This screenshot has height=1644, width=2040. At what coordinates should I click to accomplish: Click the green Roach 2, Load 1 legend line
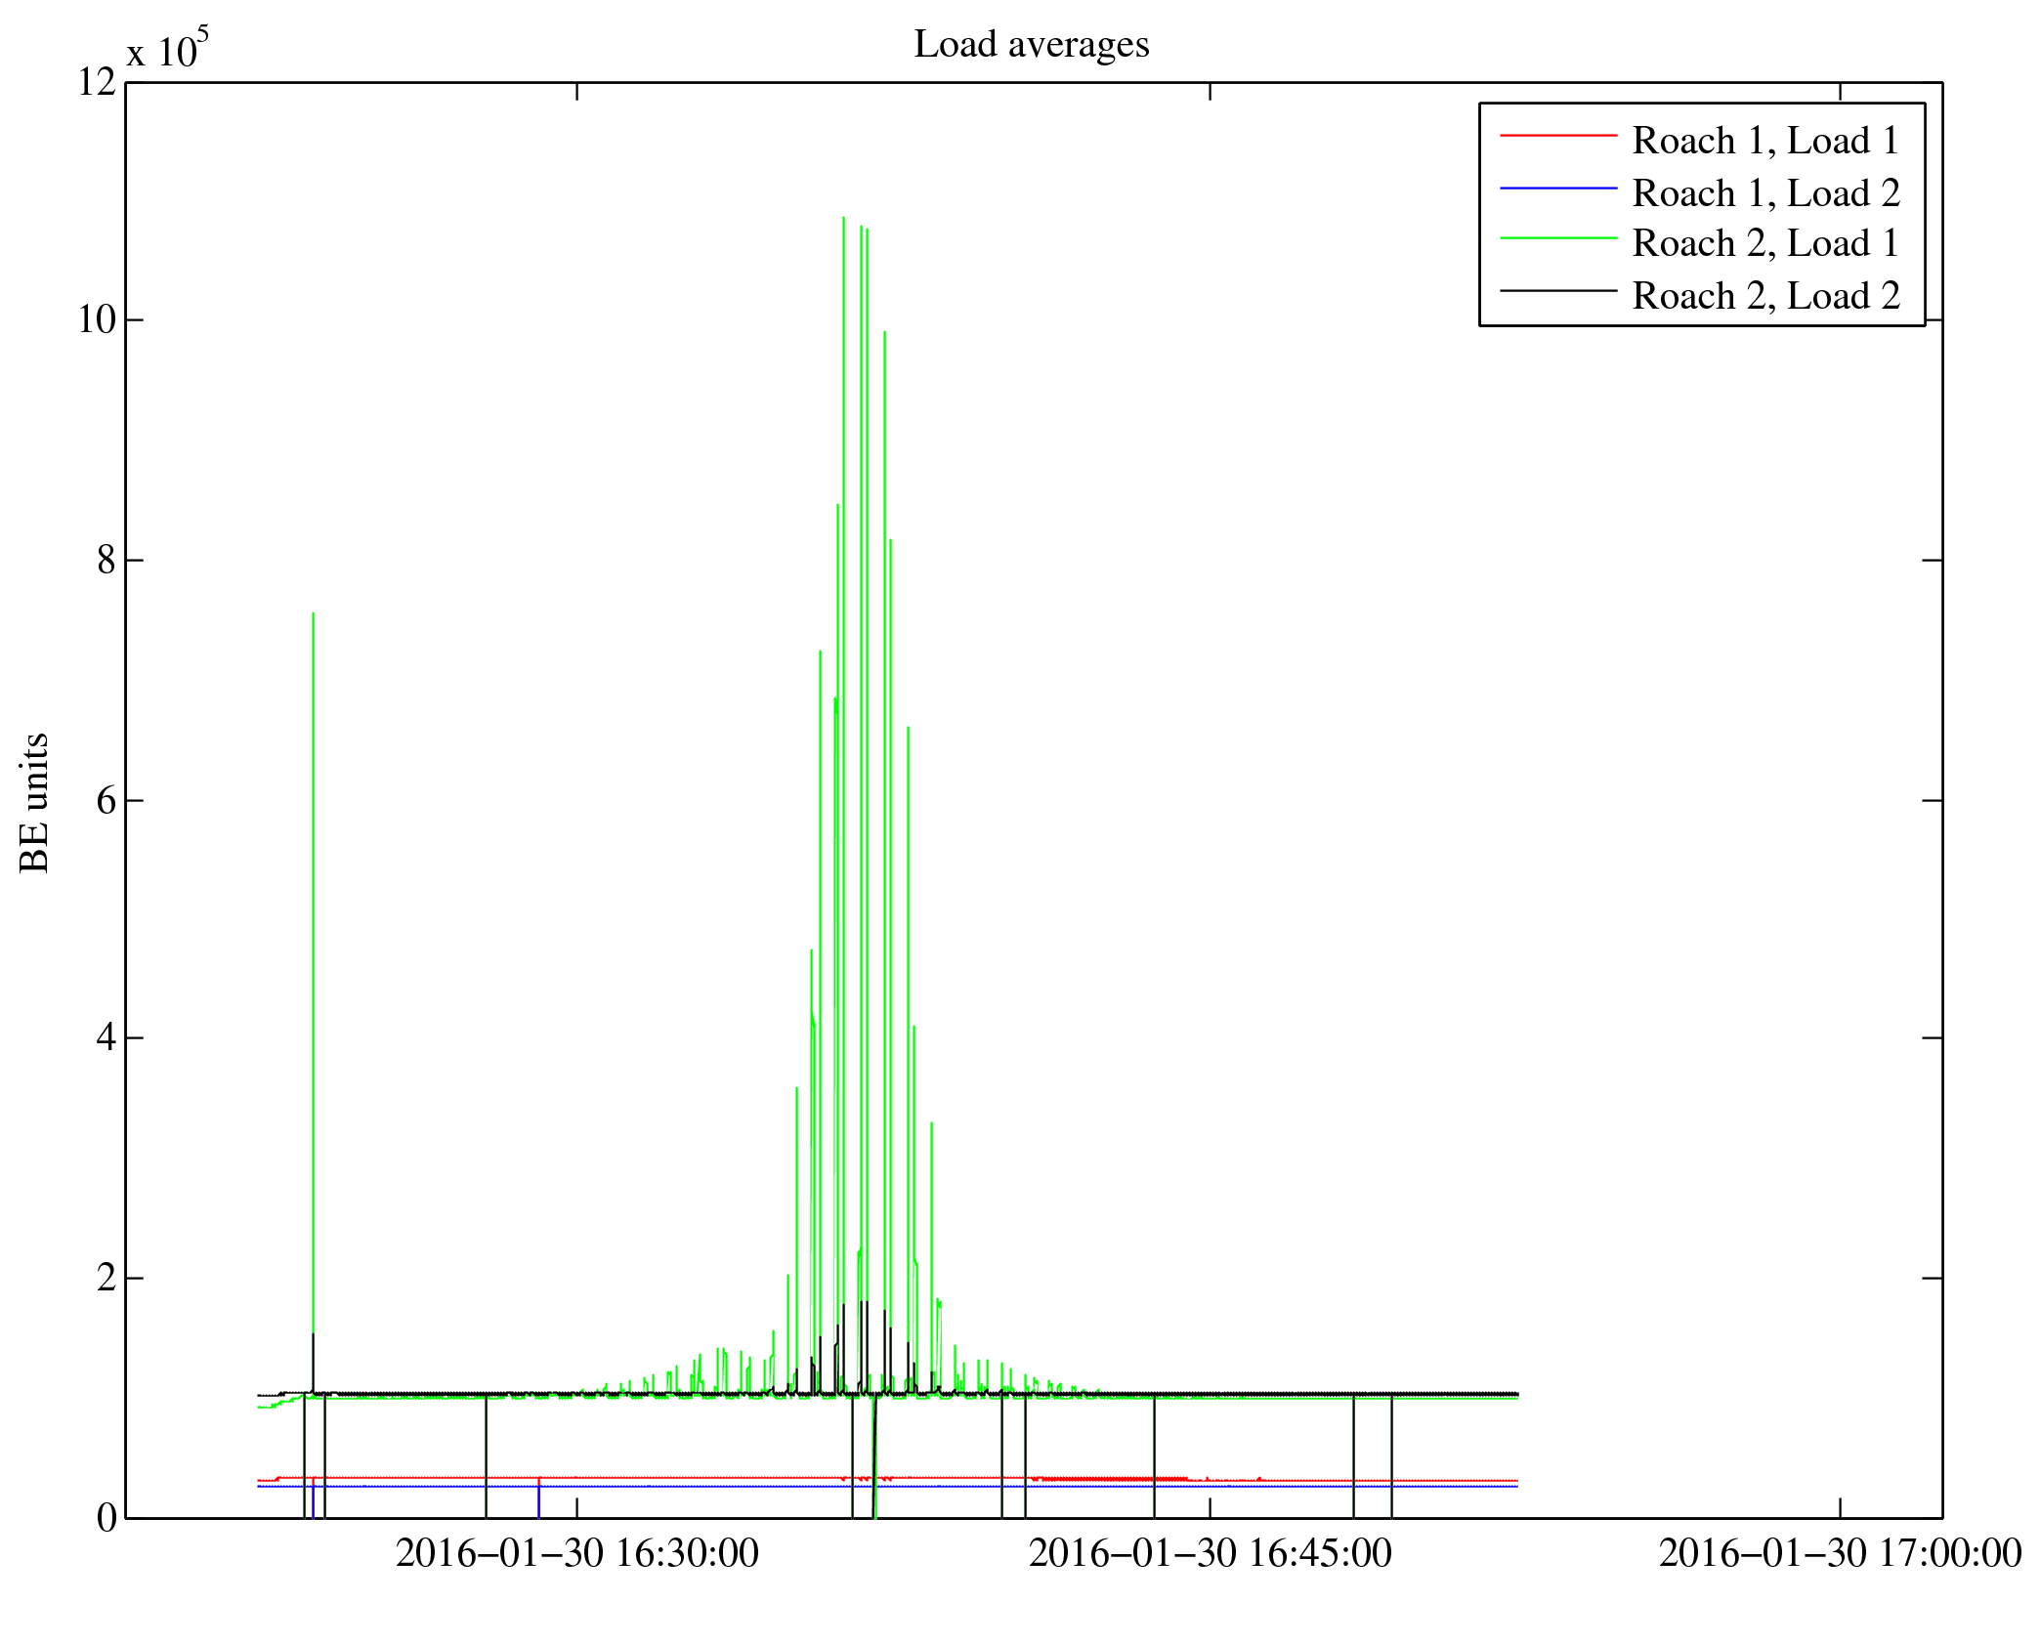point(1557,238)
